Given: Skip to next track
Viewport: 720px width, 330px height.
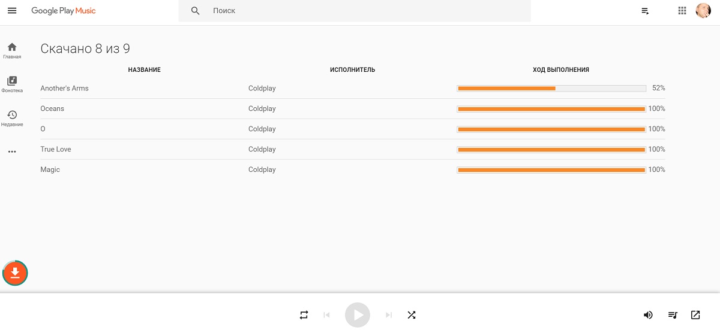Looking at the screenshot, I should (x=389, y=315).
